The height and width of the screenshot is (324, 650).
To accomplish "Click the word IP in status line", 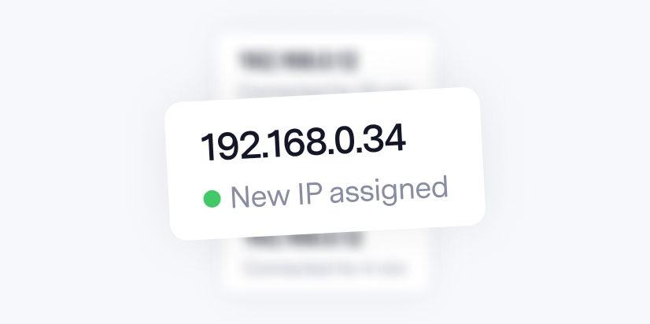I will (310, 193).
